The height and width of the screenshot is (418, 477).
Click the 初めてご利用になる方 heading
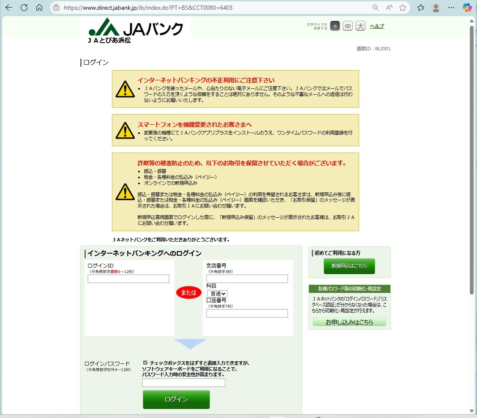338,253
